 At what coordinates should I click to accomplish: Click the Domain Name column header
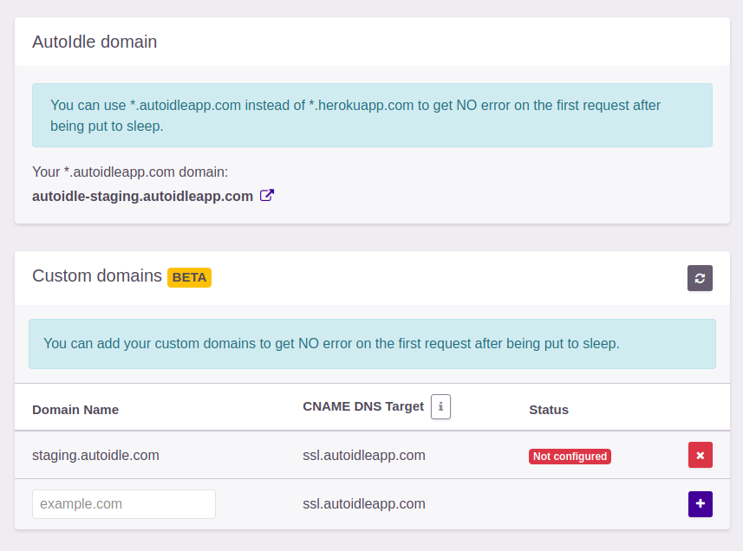[x=75, y=410]
